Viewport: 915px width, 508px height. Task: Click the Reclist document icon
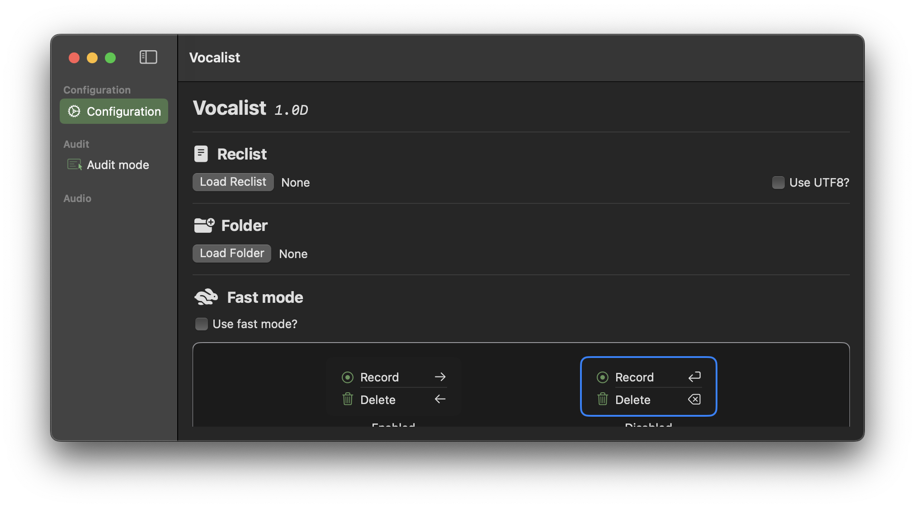(x=201, y=154)
